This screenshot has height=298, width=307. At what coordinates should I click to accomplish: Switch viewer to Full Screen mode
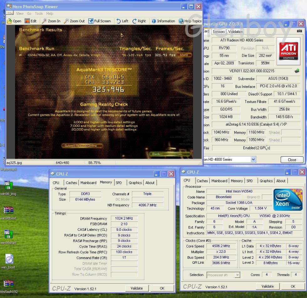[x=91, y=21]
